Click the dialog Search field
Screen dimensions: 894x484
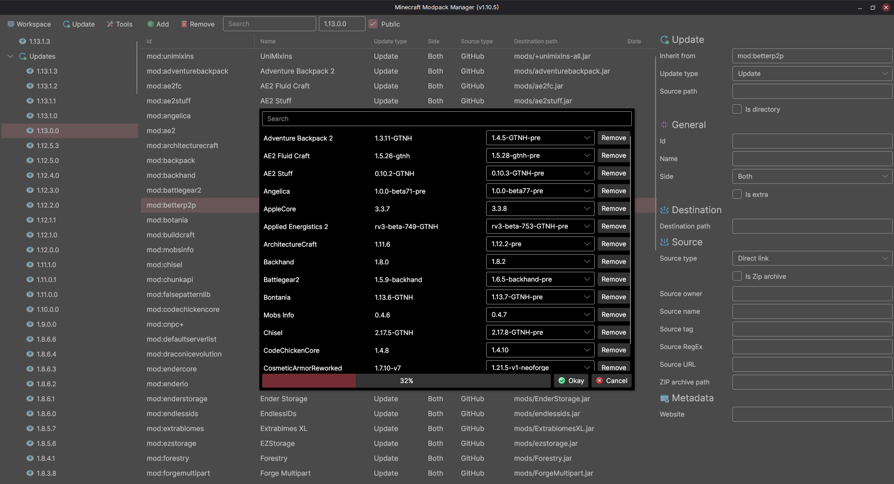pyautogui.click(x=447, y=119)
